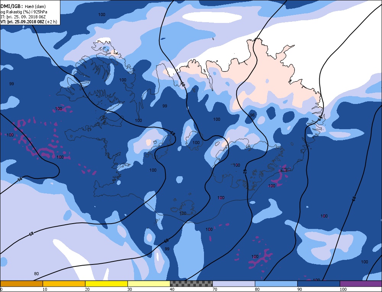The width and height of the screenshot is (382, 292).
Task: Click the purple above-100 legend swatch
Action: pyautogui.click(x=361, y=284)
